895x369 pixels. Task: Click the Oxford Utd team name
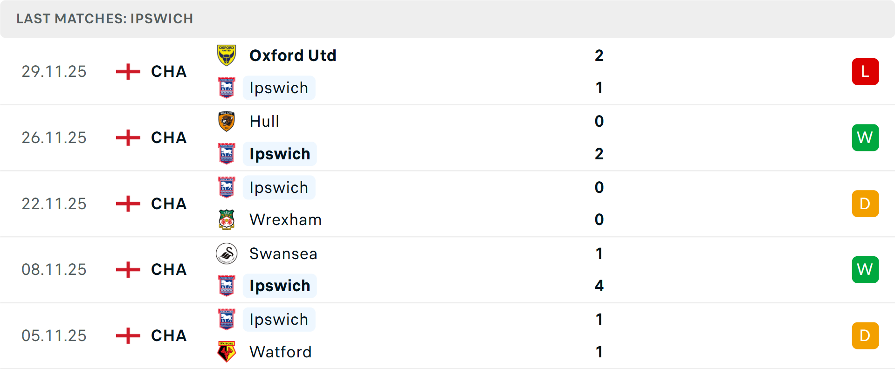pyautogui.click(x=293, y=55)
